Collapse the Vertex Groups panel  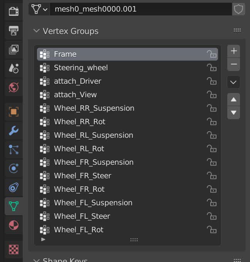37,31
